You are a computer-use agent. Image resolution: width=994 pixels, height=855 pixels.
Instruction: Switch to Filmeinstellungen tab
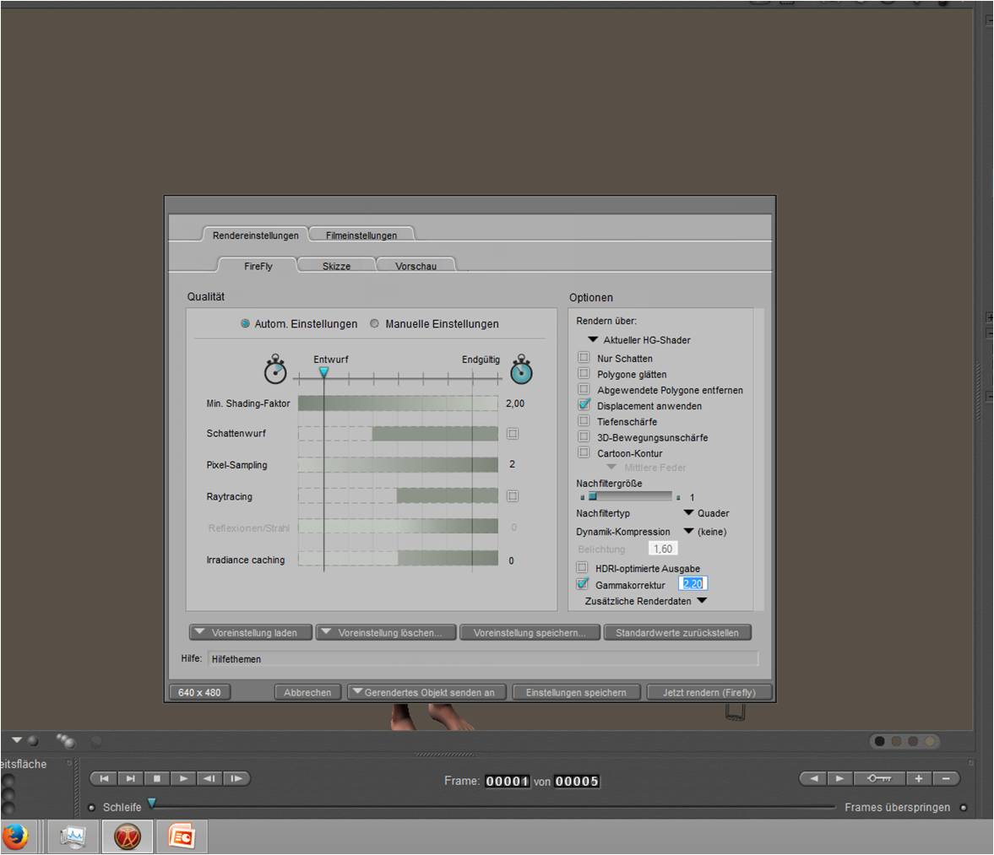(361, 235)
